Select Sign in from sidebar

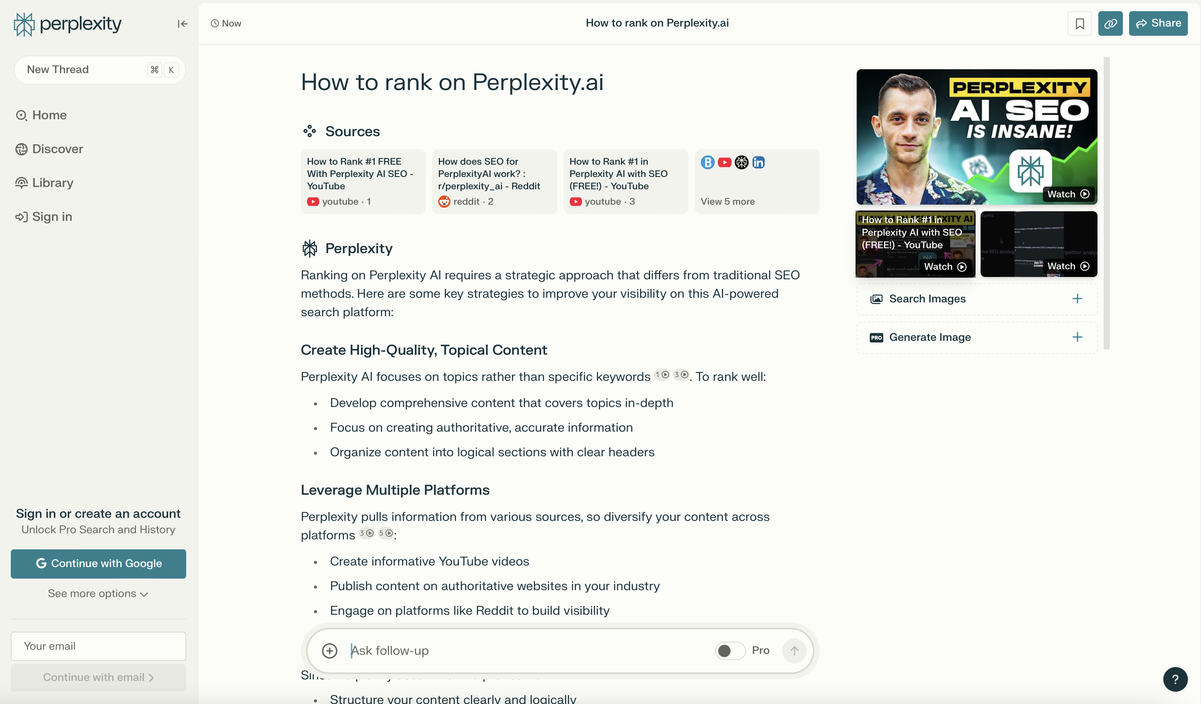[44, 217]
